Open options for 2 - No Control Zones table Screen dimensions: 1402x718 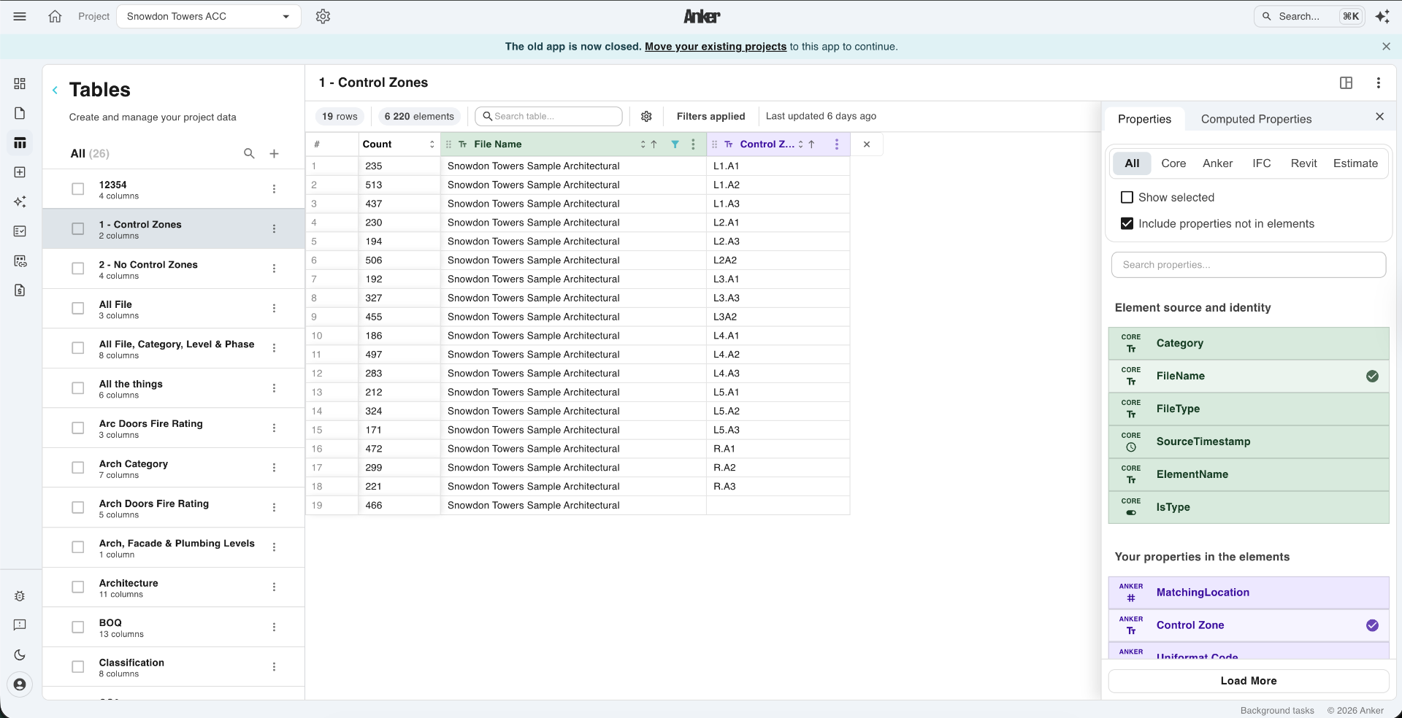tap(274, 269)
